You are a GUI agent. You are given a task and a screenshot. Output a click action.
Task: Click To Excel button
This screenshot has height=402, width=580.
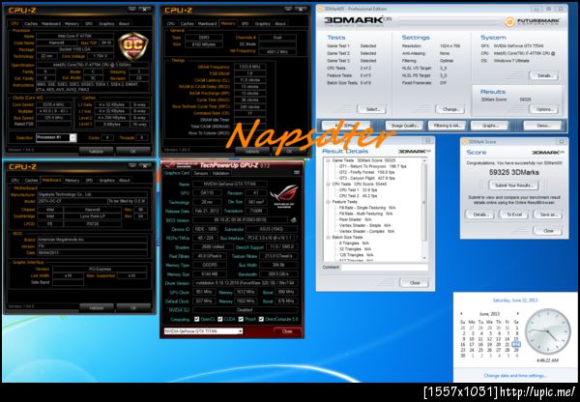pyautogui.click(x=514, y=215)
